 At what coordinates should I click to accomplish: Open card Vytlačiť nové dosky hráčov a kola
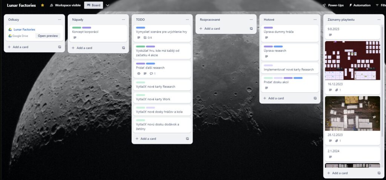click(162, 110)
